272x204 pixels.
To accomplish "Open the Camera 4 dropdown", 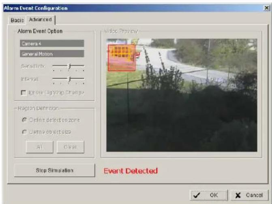I will click(x=52, y=43).
